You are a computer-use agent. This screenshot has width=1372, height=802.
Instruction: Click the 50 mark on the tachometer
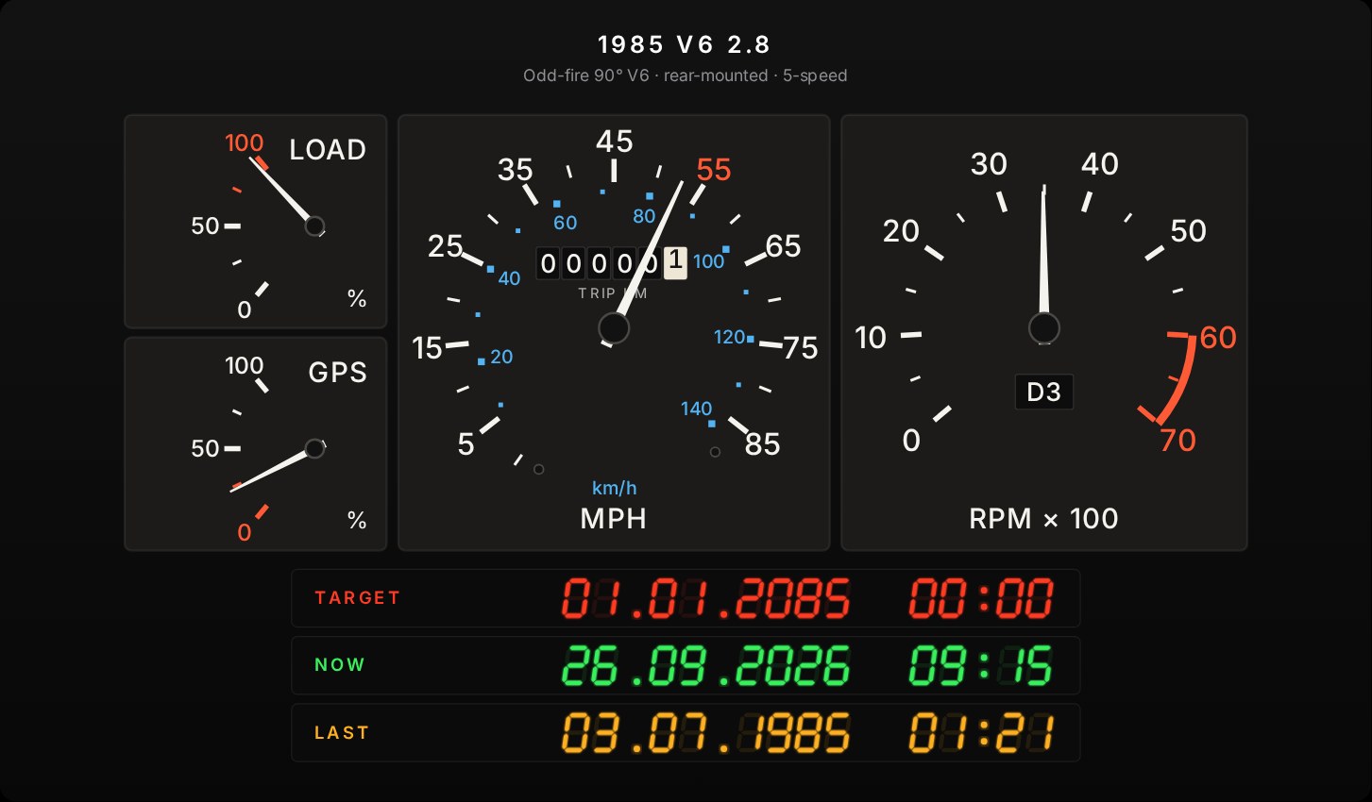click(x=1188, y=231)
